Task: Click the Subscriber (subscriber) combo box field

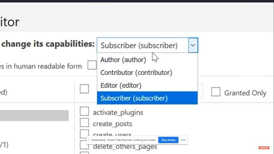Action: (x=147, y=45)
